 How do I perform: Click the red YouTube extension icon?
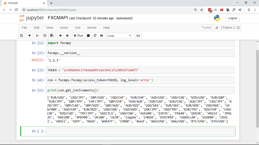pyautogui.click(x=222, y=10)
